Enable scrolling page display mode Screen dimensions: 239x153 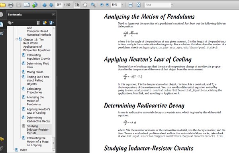coord(131,5)
